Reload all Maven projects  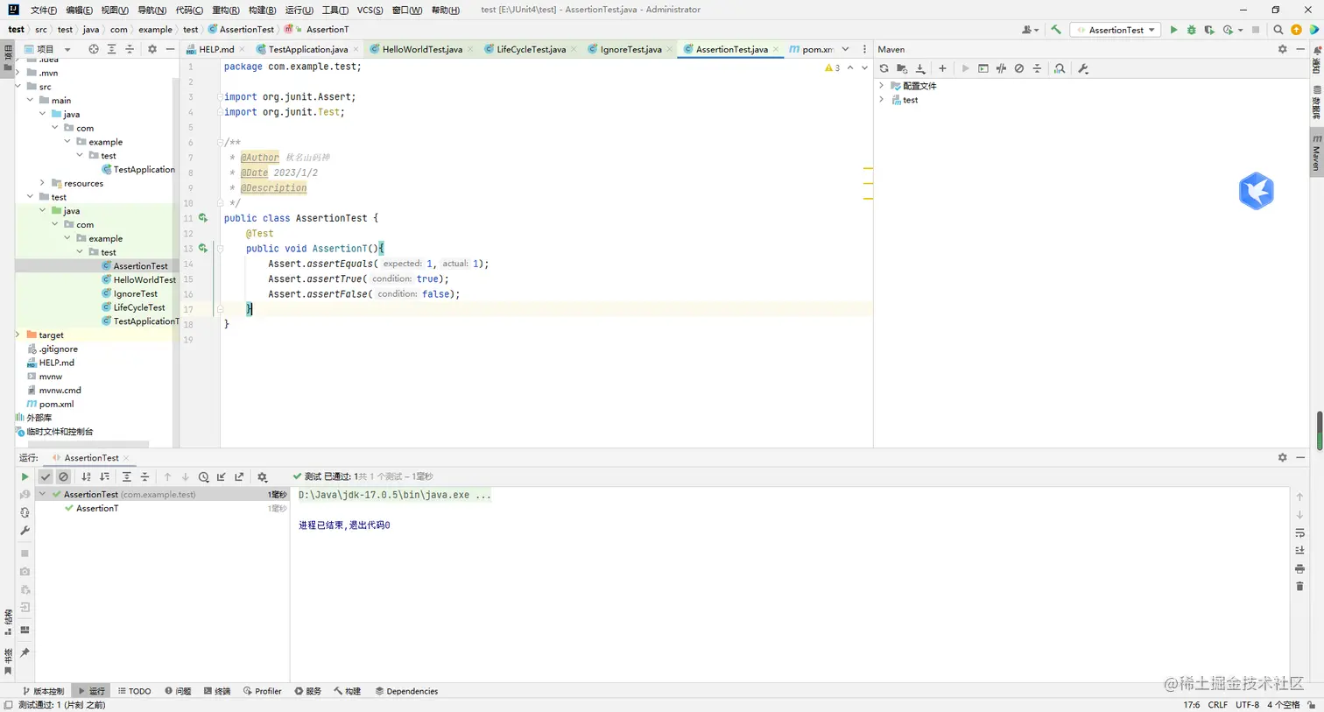point(884,68)
